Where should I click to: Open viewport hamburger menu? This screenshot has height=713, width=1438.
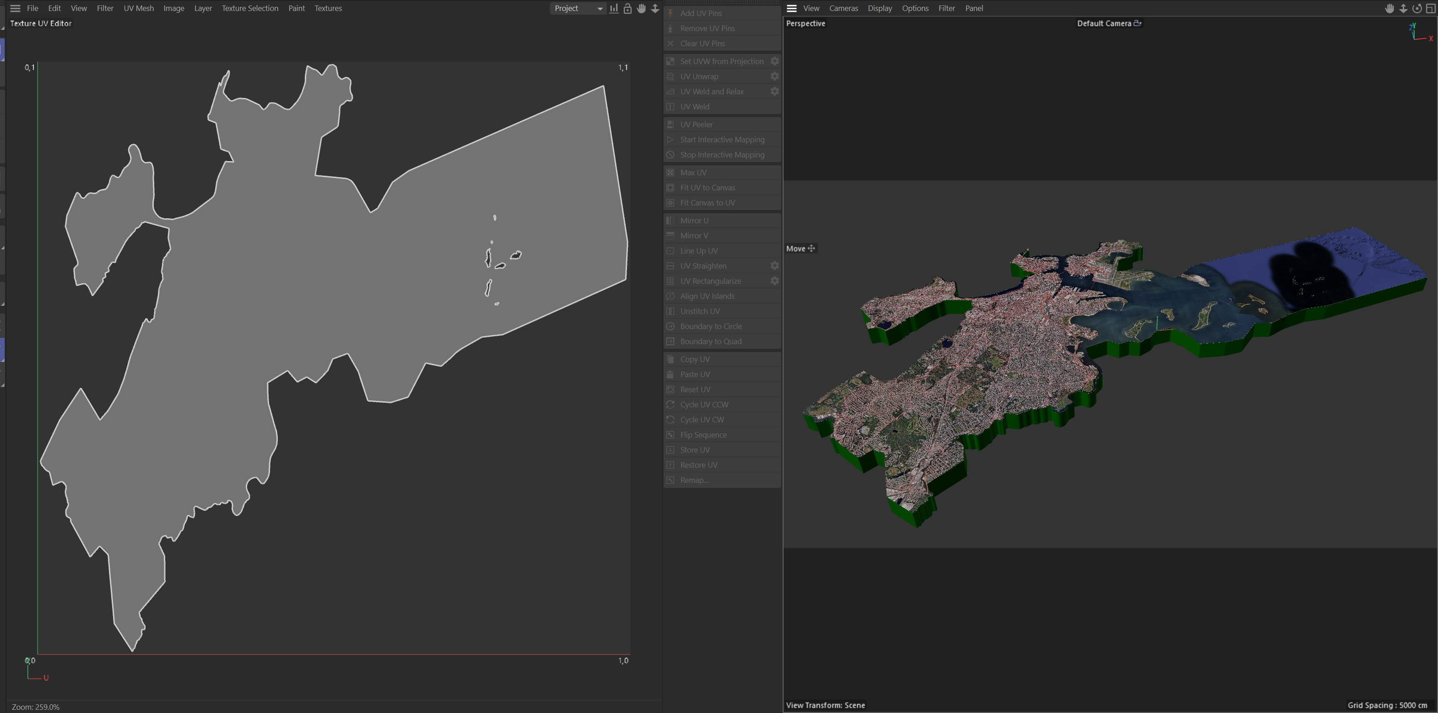coord(791,8)
